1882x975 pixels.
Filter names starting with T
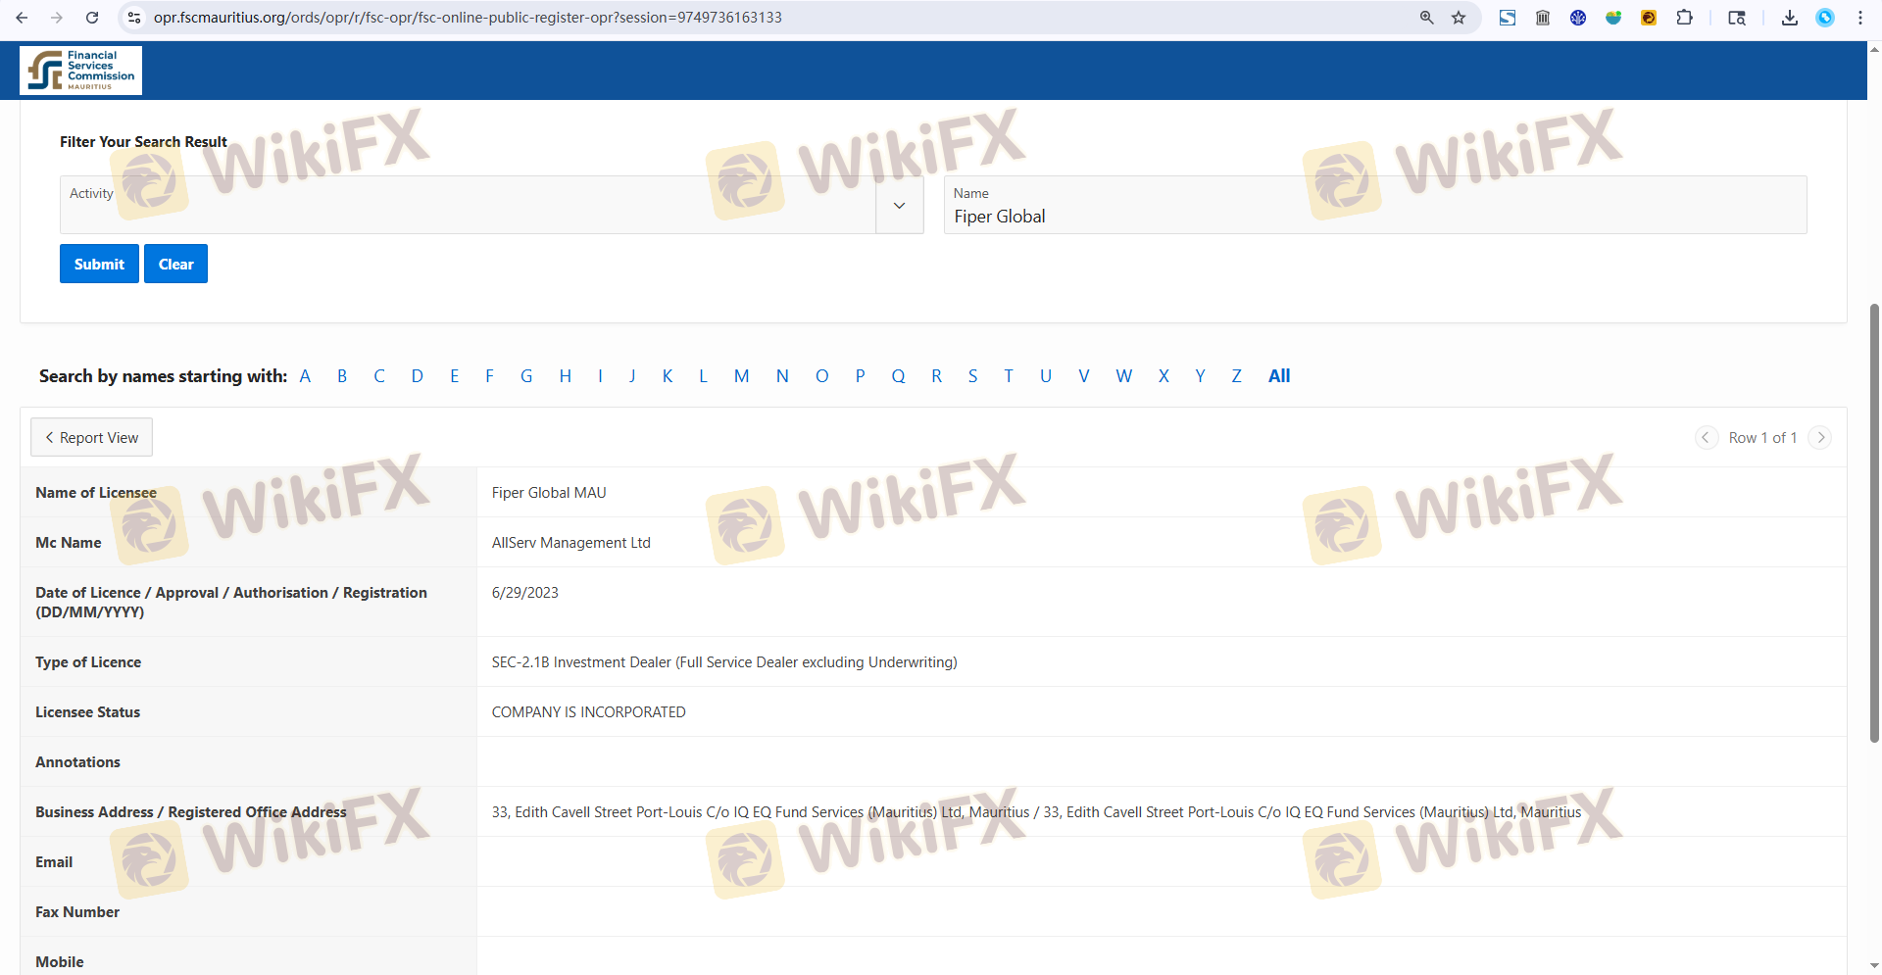pos(1009,376)
